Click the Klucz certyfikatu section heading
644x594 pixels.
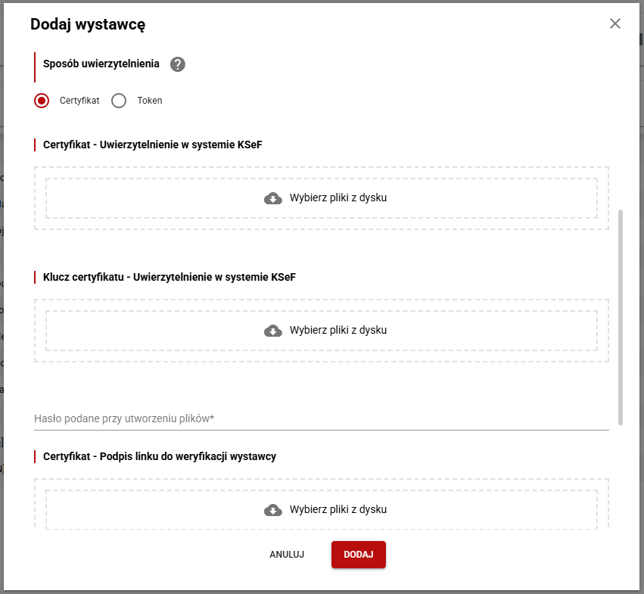pyautogui.click(x=170, y=277)
